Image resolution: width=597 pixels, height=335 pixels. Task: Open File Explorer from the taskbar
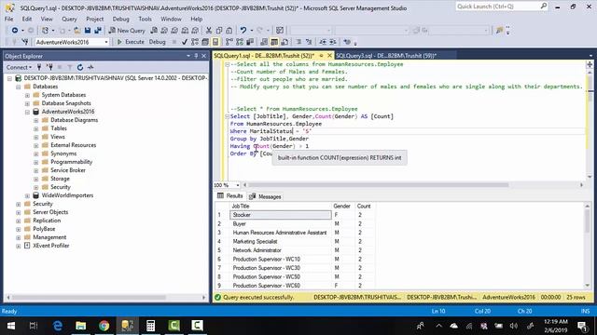click(x=81, y=326)
